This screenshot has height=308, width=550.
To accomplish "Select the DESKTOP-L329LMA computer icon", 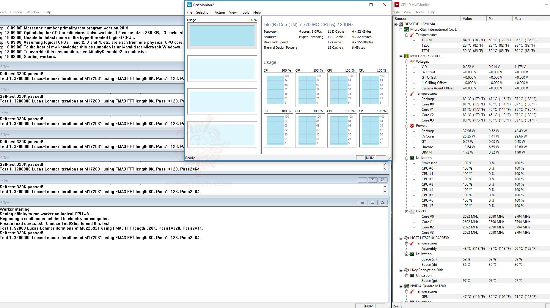I will pos(401,24).
